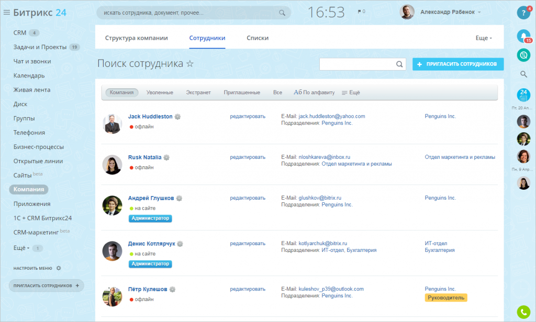Switch to the Списки tab
The image size is (536, 322).
coord(258,38)
